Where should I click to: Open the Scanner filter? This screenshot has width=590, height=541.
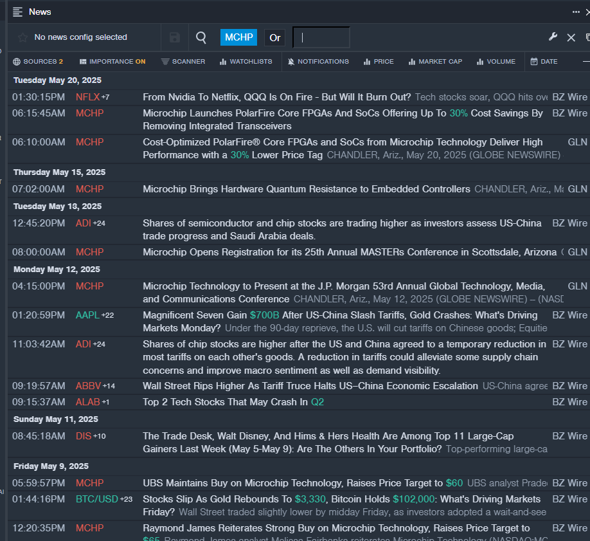click(183, 61)
